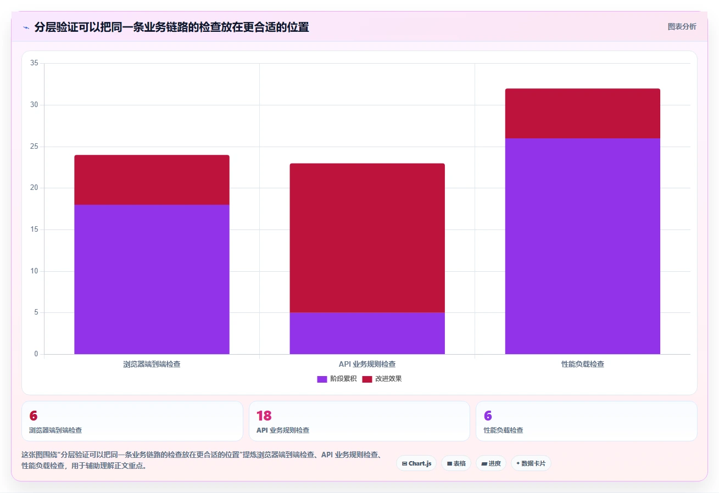
Task: Toggle the 改进效果 legend entry
Action: (382, 379)
